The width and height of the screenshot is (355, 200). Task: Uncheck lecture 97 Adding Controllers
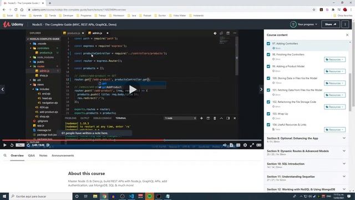click(268, 43)
